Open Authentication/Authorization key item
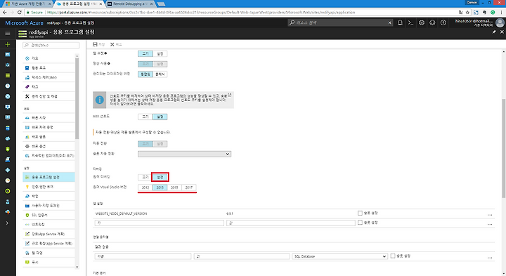The width and height of the screenshot is (506, 276). point(48,187)
